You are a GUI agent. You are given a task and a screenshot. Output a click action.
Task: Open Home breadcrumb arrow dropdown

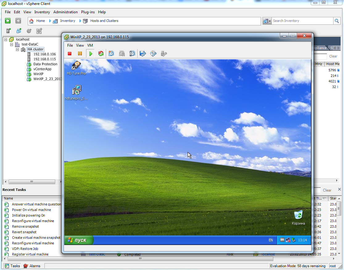click(x=50, y=21)
